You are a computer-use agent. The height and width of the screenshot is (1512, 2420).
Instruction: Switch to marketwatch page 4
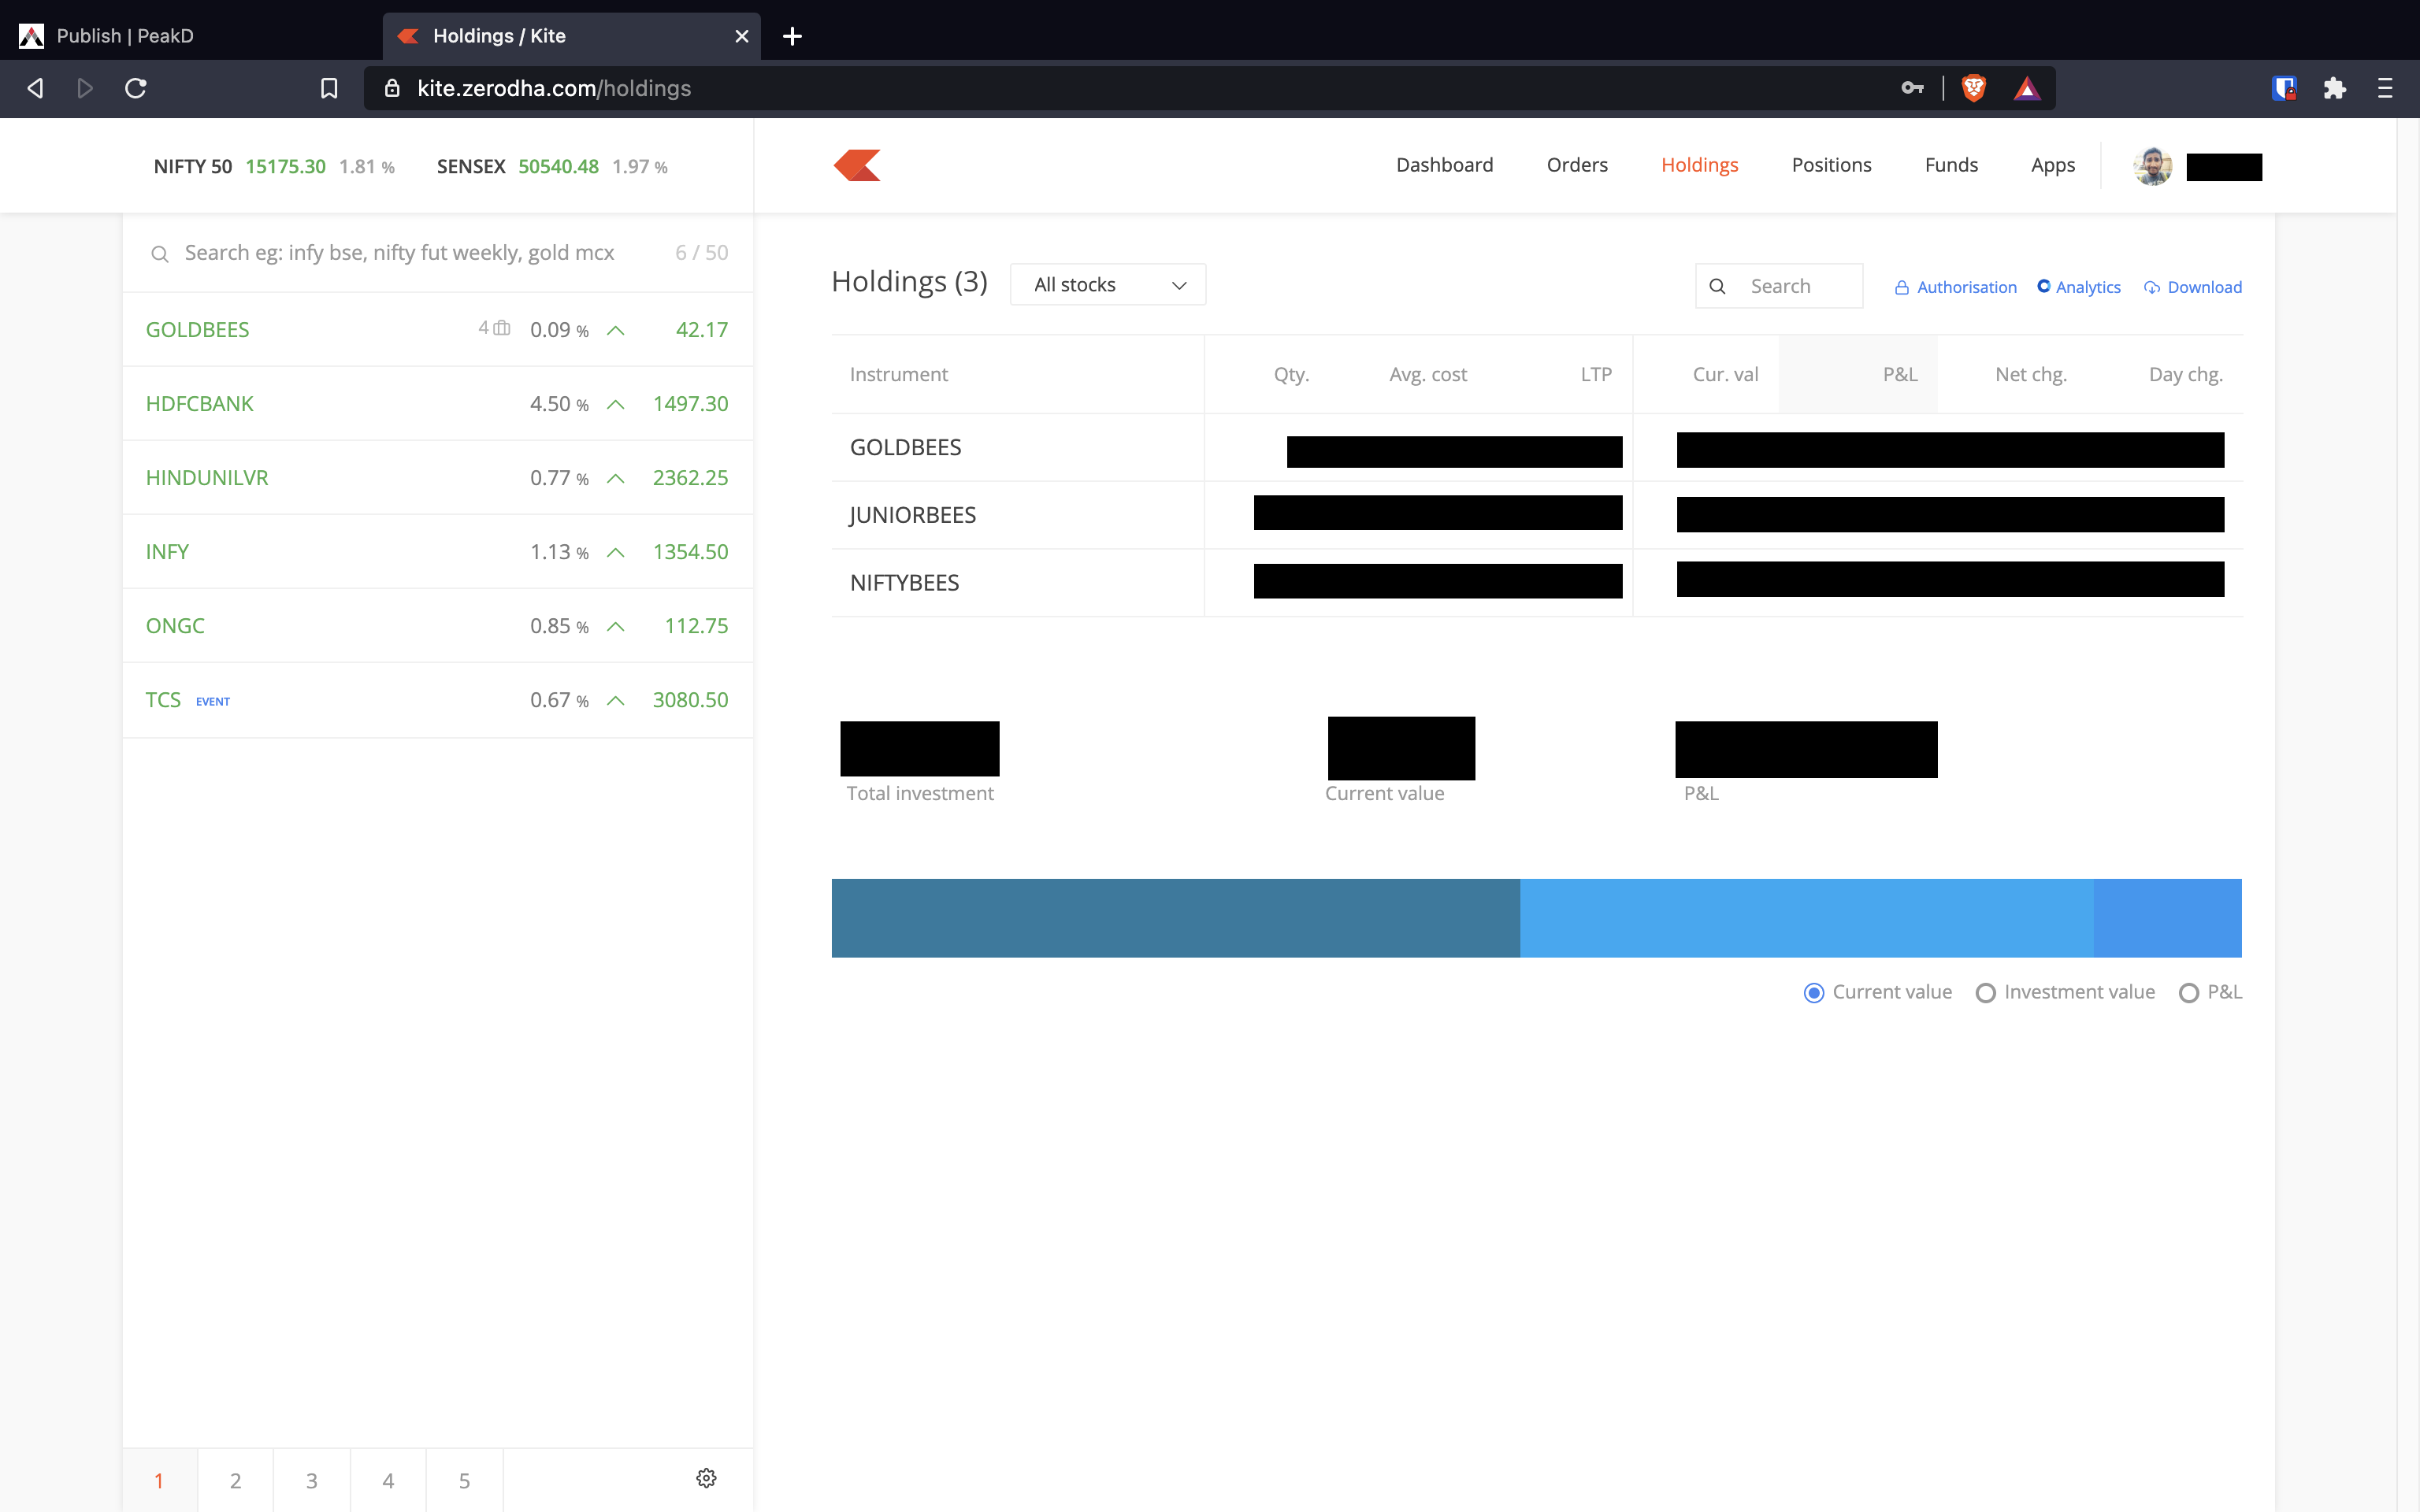388,1480
